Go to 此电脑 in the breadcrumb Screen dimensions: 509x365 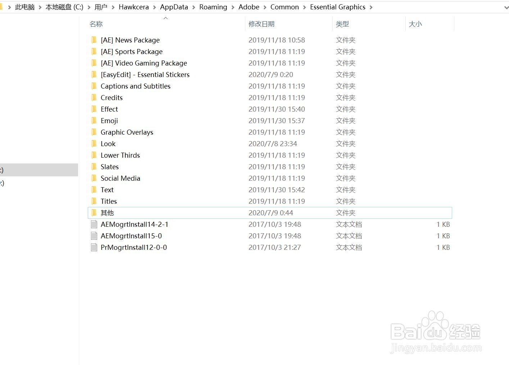pyautogui.click(x=25, y=7)
